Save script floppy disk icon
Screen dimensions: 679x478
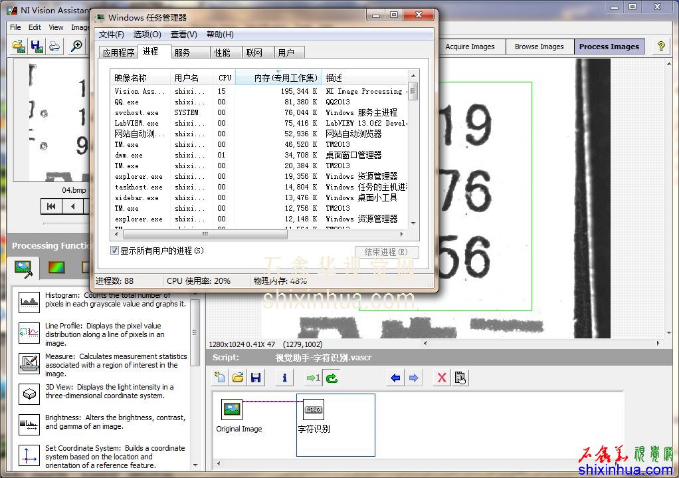[x=256, y=378]
